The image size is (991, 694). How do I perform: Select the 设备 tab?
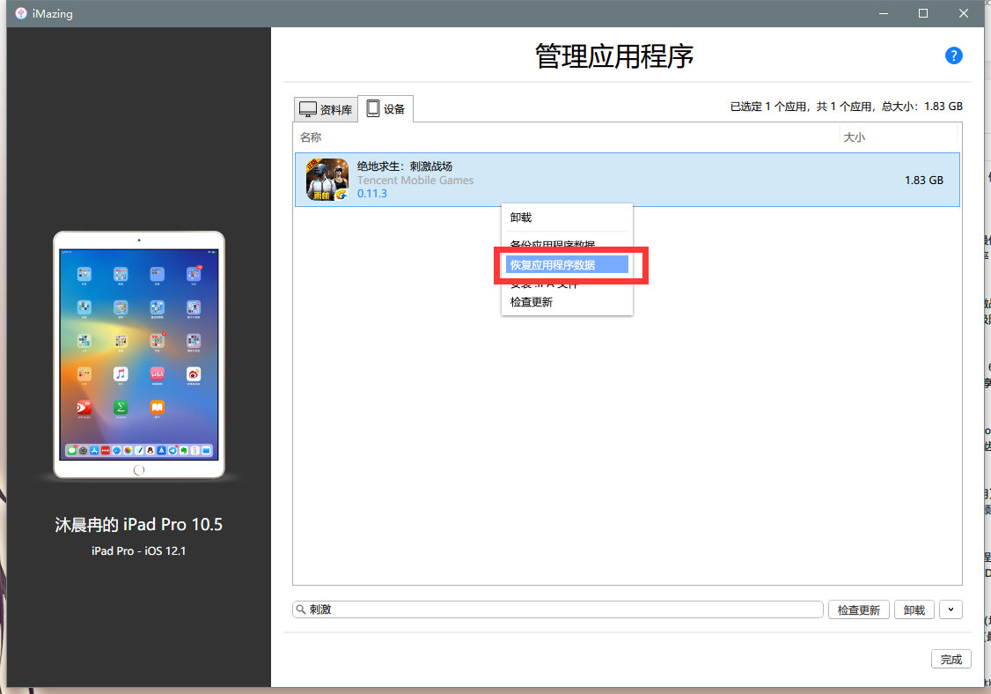point(385,109)
